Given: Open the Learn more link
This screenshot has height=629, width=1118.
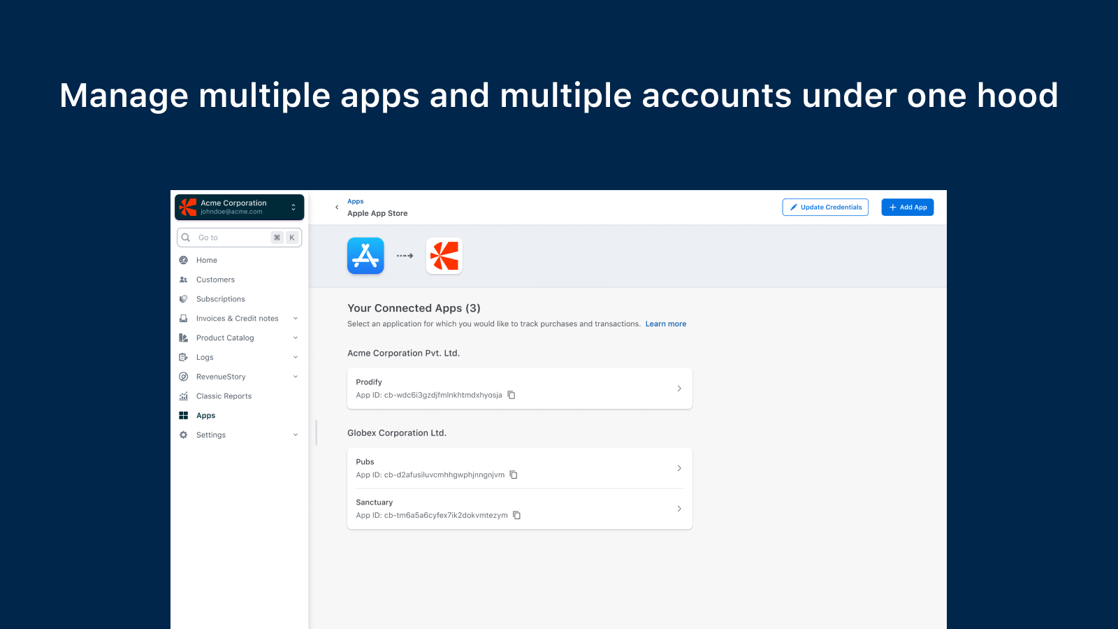Looking at the screenshot, I should click(665, 324).
